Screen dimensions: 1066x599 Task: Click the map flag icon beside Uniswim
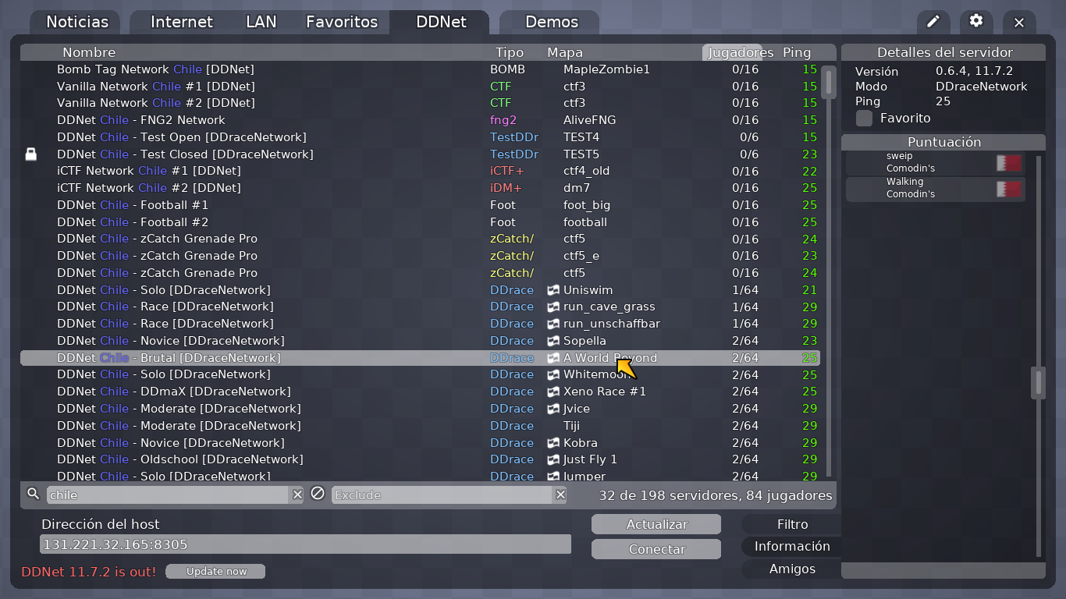pyautogui.click(x=554, y=289)
